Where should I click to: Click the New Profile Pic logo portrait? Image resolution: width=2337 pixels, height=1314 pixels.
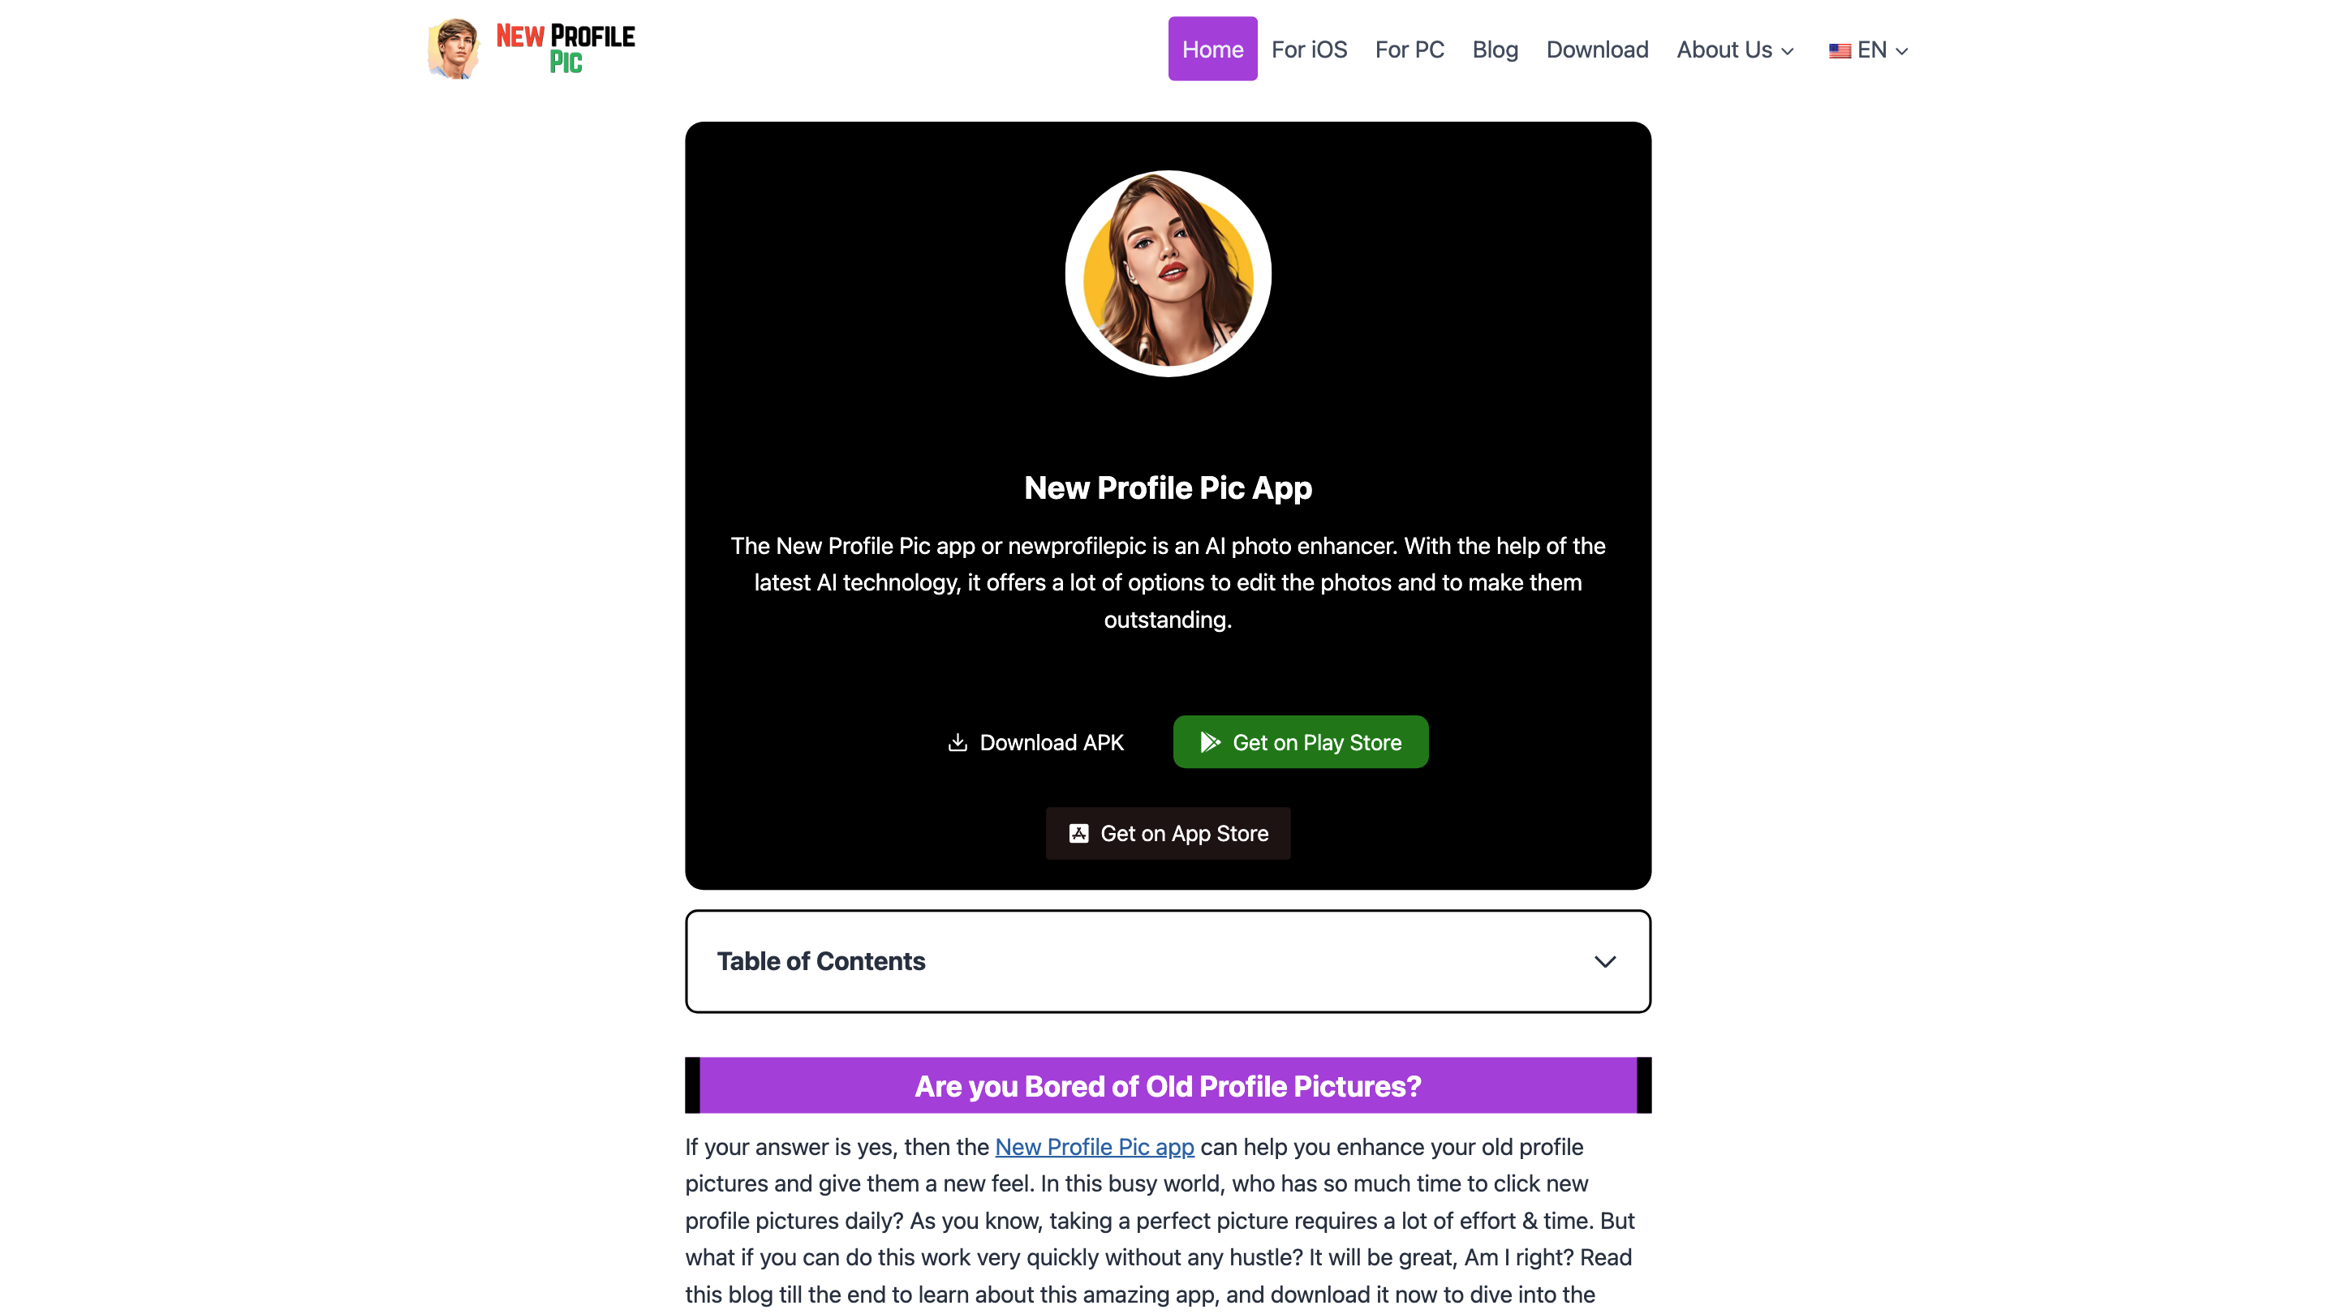pyautogui.click(x=454, y=49)
